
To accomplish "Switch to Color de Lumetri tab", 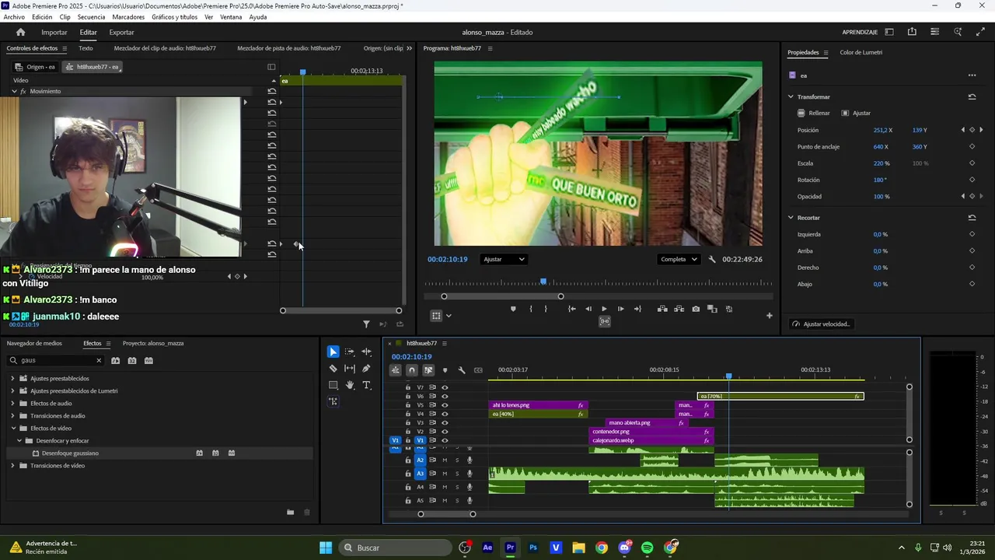I will click(861, 52).
